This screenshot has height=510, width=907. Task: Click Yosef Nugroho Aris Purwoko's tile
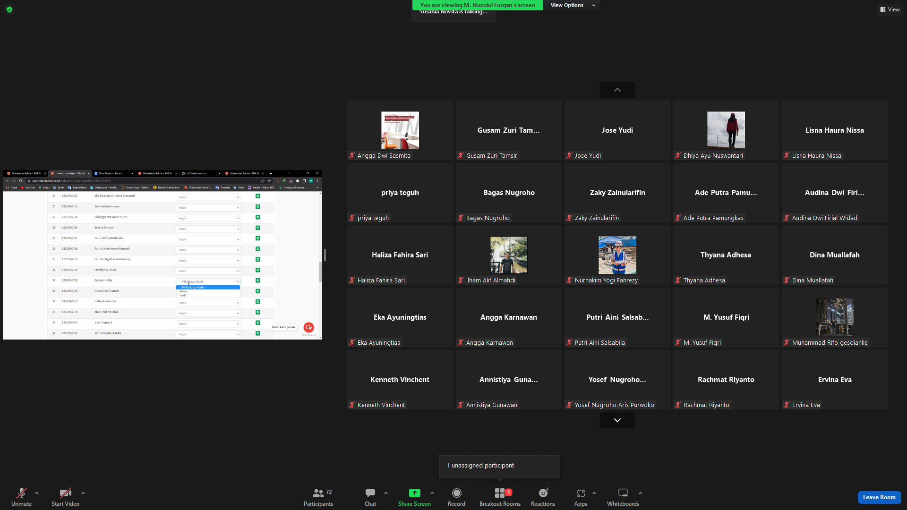617,380
